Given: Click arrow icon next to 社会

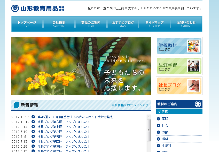Looking at the screenshot, I should pos(159,126).
